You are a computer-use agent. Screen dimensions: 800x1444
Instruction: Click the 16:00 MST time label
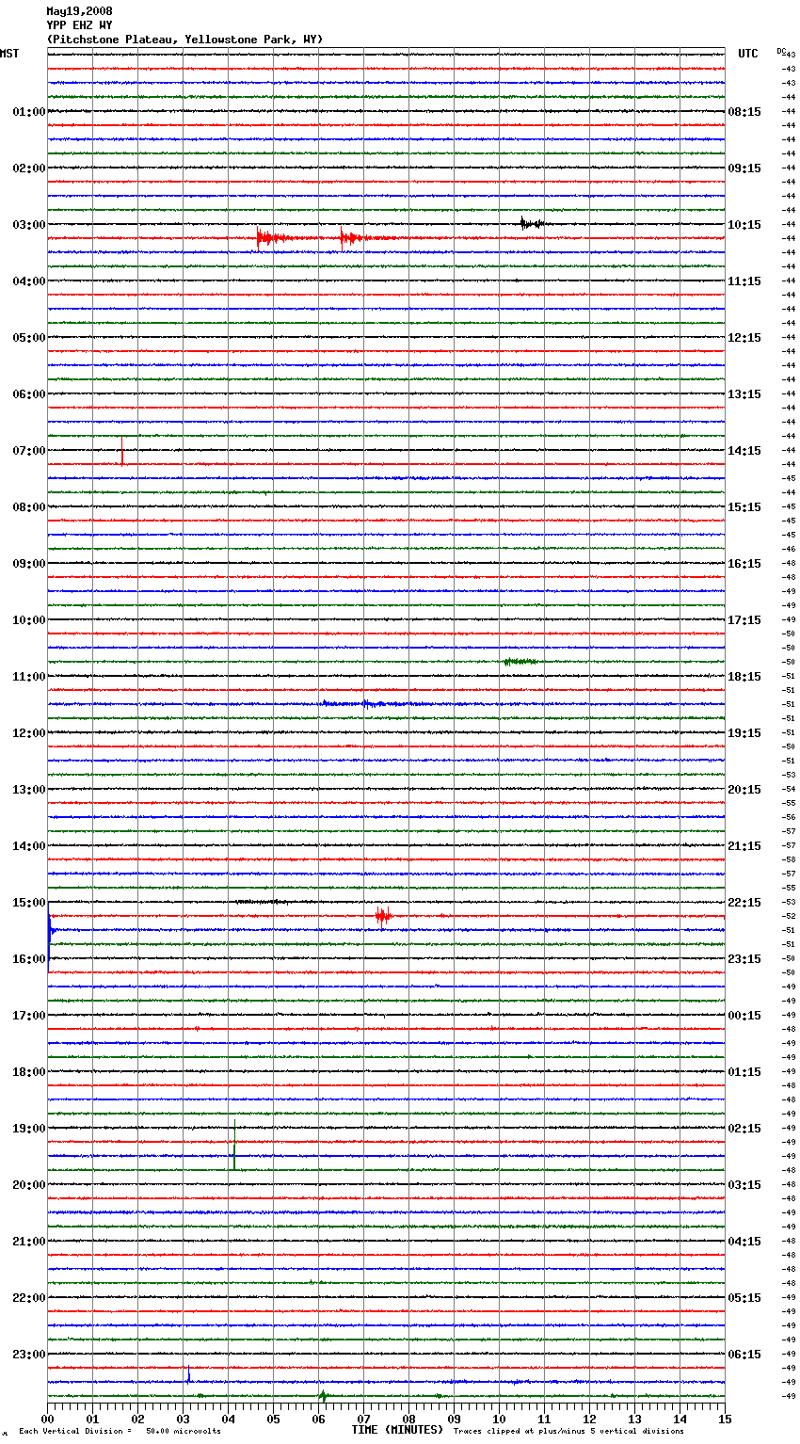coord(29,959)
